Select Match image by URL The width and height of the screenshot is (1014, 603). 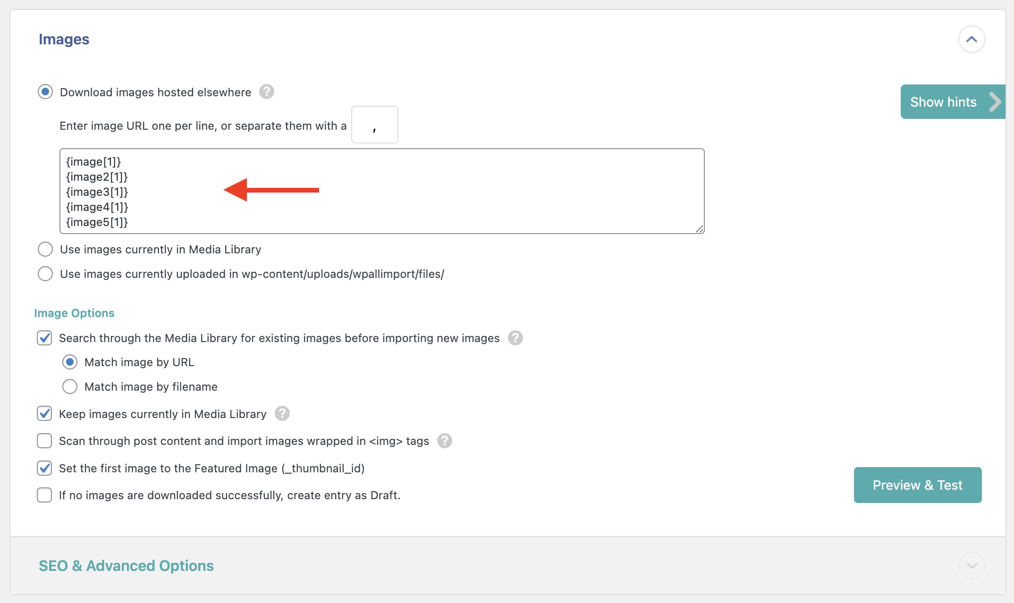pyautogui.click(x=70, y=362)
